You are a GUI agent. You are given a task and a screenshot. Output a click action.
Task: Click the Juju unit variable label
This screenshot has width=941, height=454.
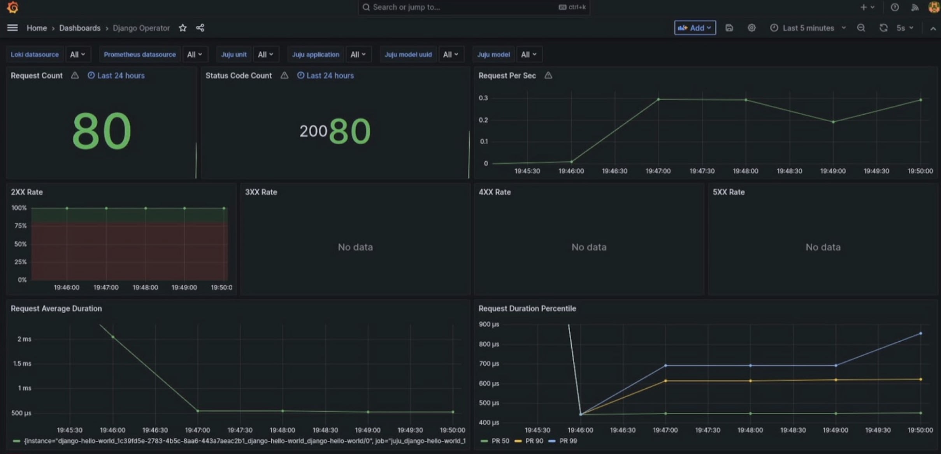(234, 54)
